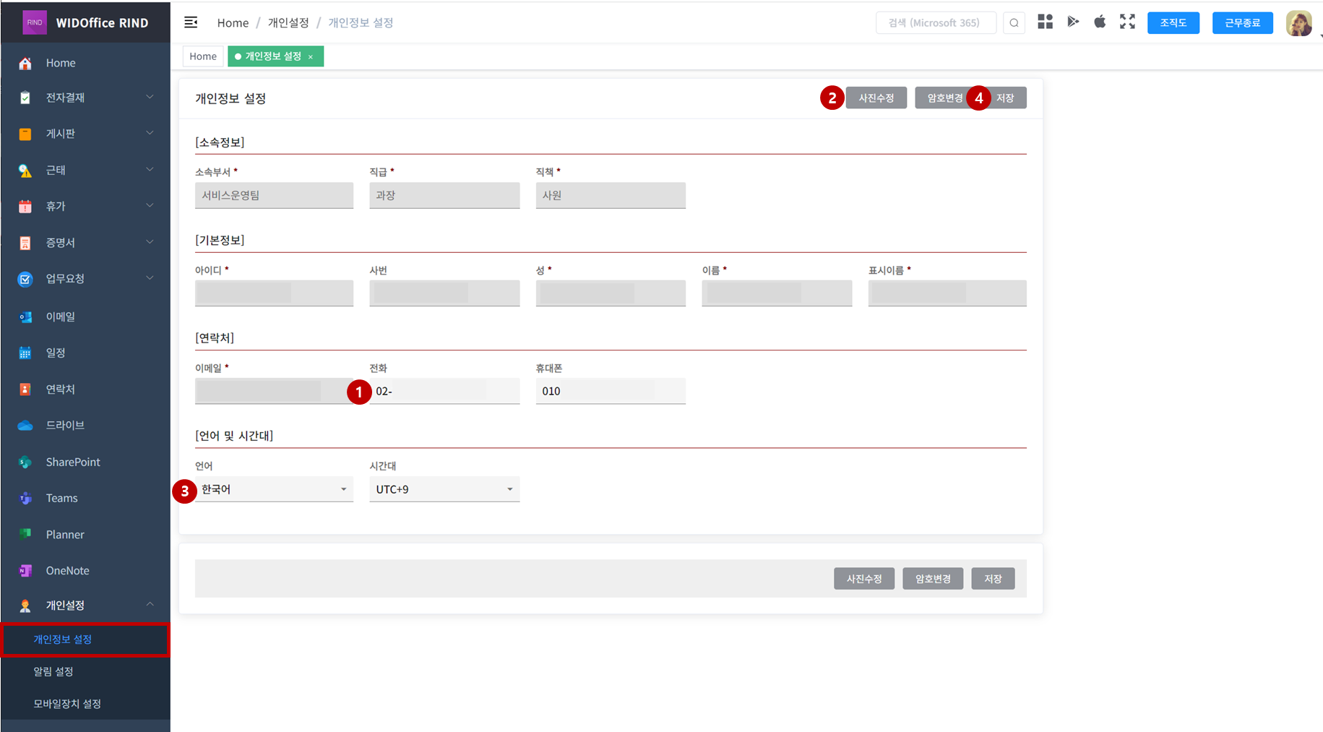Expand the 전자결재 sidebar menu
This screenshot has height=732, width=1323.
pyautogui.click(x=85, y=98)
